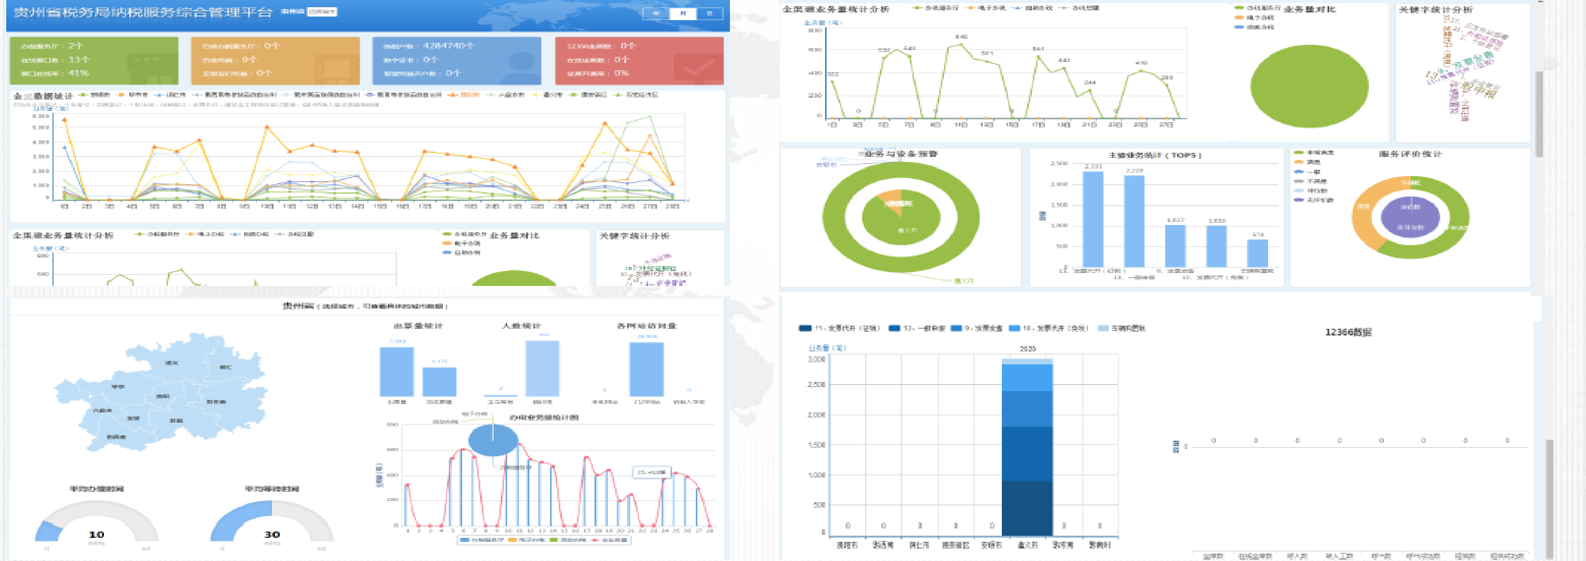Toggle 非常满意 legend in 服务评价统计
This screenshot has width=1586, height=561.
point(1315,152)
